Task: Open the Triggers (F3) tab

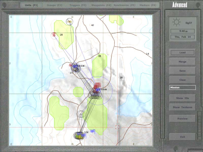Action: (78, 5)
